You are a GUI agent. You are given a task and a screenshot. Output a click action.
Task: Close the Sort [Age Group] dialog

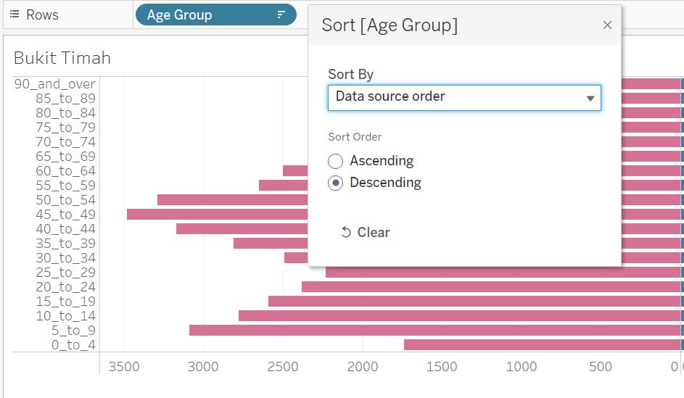[607, 25]
